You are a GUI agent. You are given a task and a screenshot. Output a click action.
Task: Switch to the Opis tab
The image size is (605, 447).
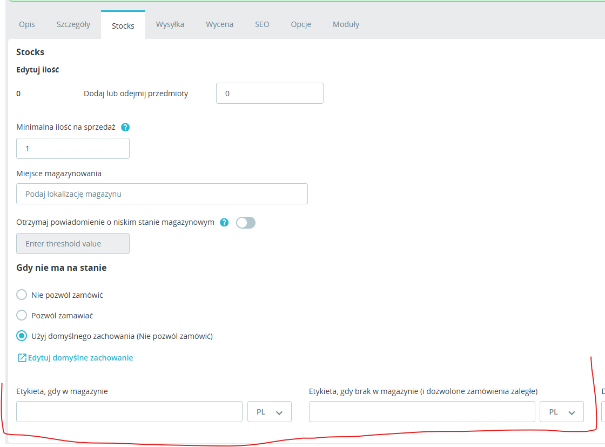pos(27,24)
